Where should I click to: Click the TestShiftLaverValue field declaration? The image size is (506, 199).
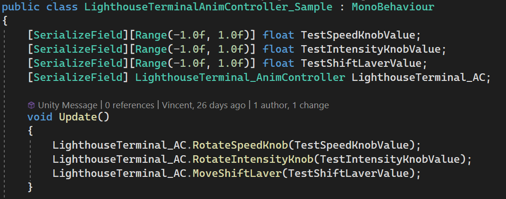pyautogui.click(x=364, y=63)
